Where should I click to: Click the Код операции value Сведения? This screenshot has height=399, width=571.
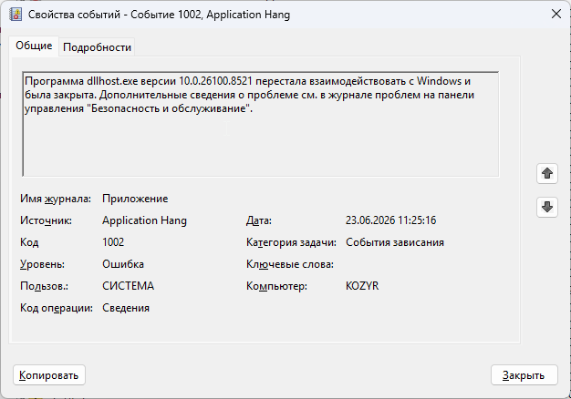click(126, 308)
